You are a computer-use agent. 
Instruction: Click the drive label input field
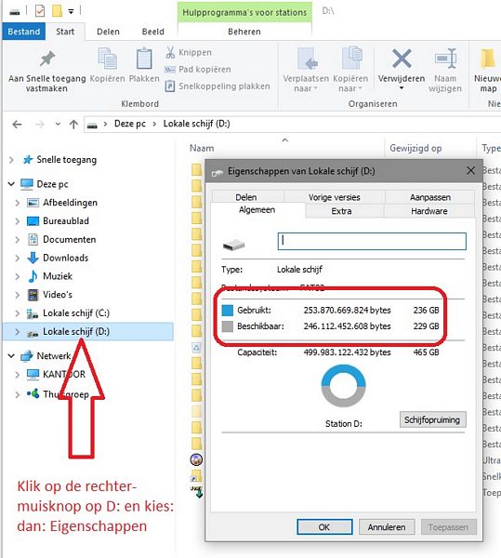(x=372, y=241)
